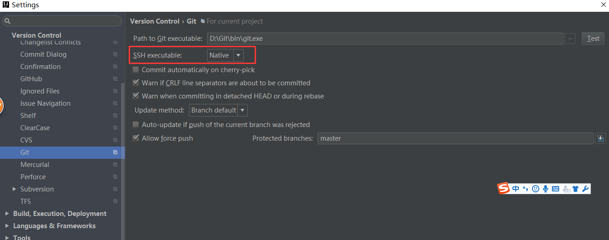Click the settings search field
Screen dimensions: 609x240
click(x=62, y=21)
